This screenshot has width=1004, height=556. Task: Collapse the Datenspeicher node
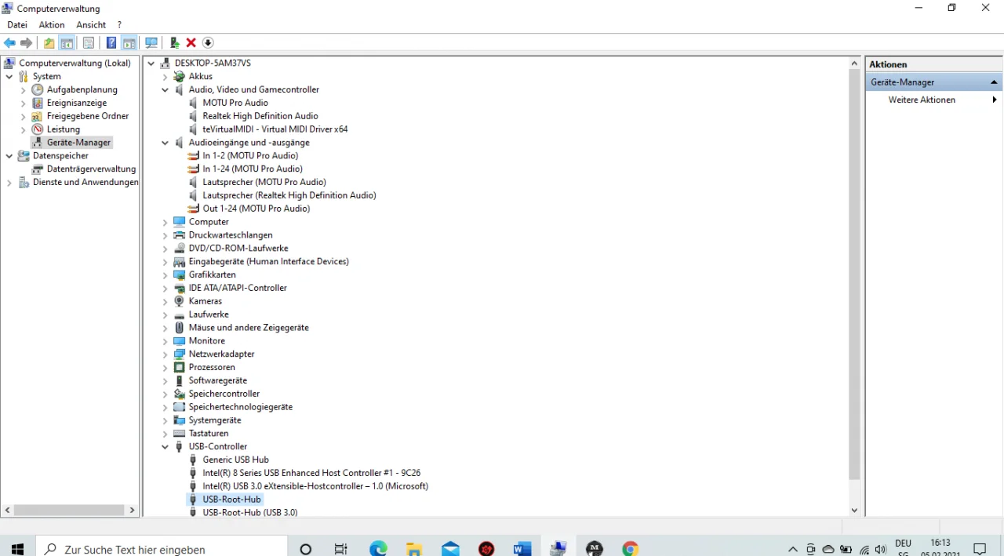point(9,156)
